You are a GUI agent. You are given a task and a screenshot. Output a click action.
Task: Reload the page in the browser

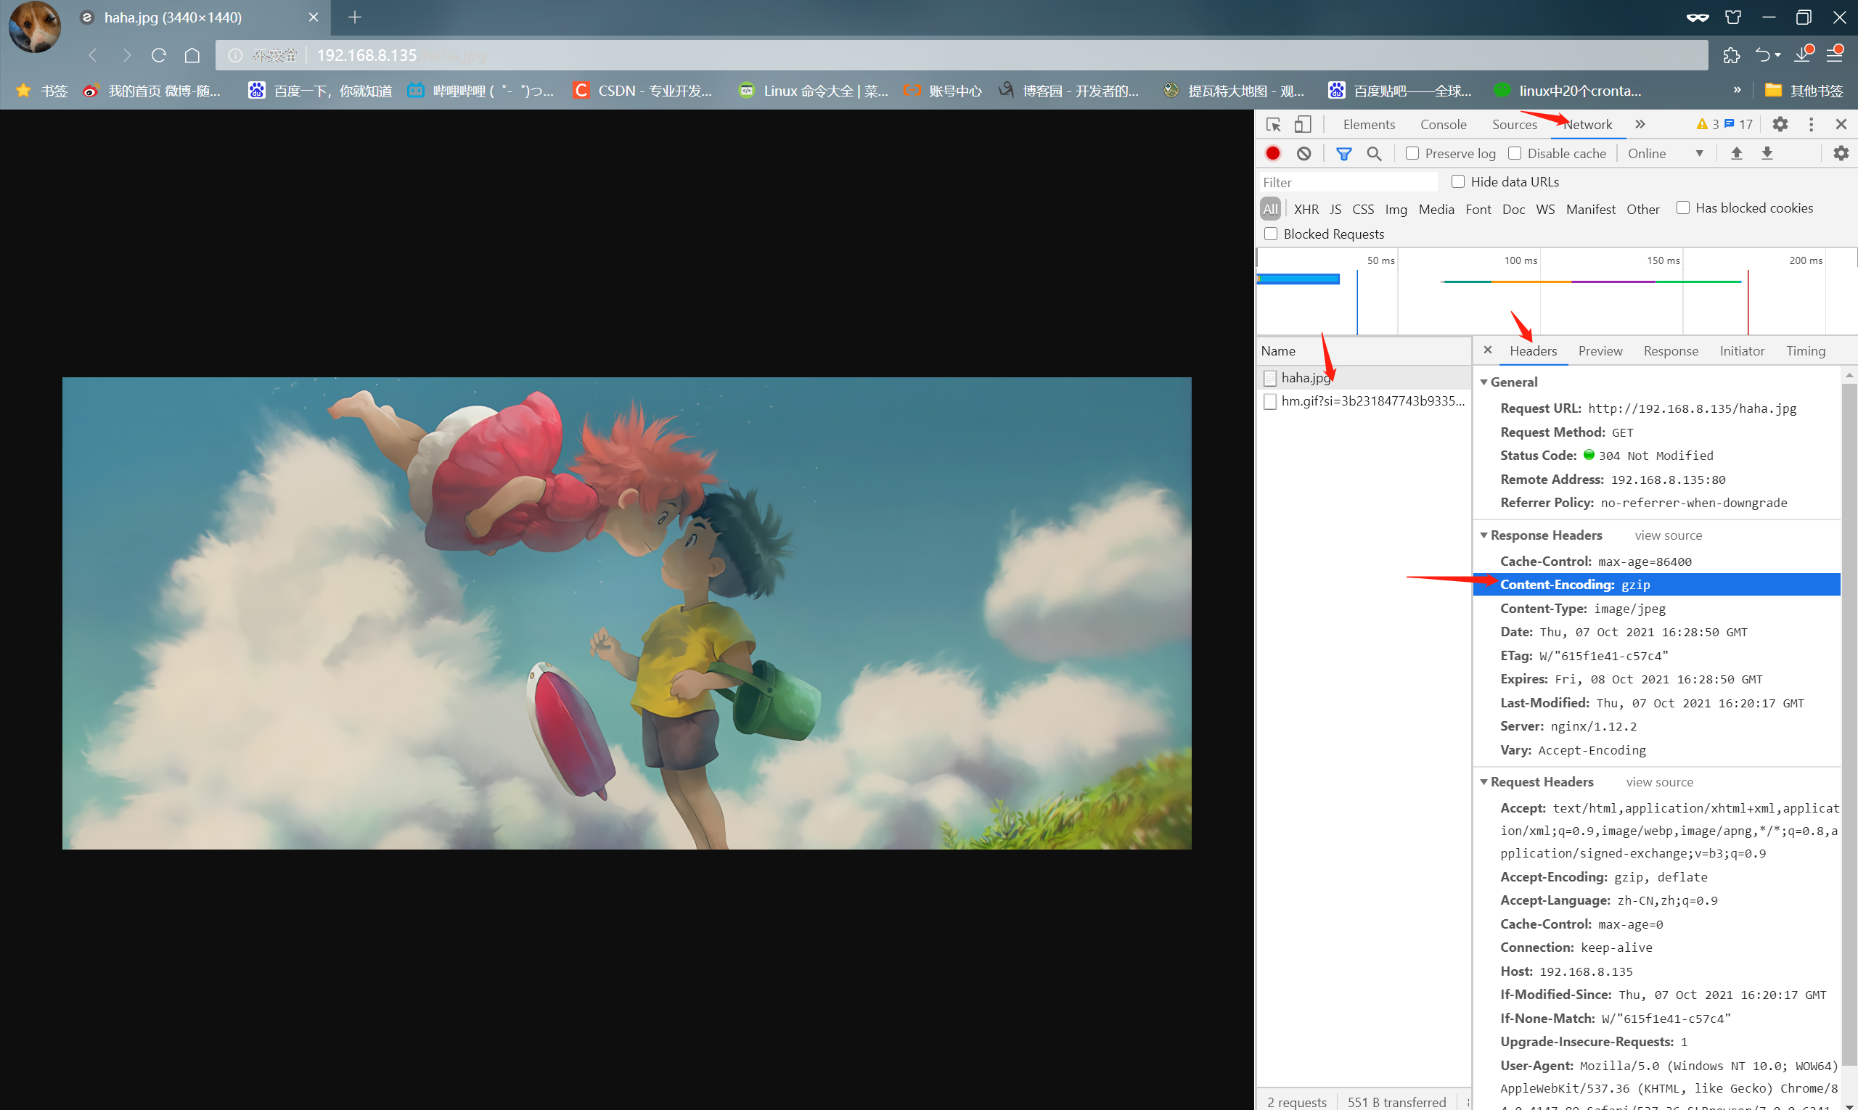pos(159,55)
